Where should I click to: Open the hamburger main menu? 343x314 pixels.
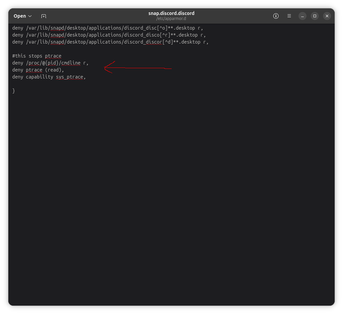click(x=289, y=16)
